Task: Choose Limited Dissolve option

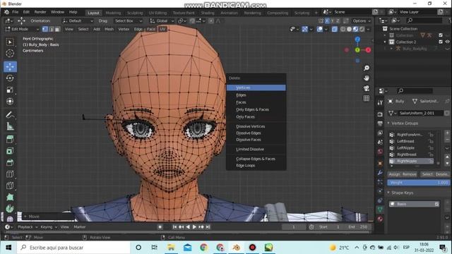Action: [x=256, y=149]
